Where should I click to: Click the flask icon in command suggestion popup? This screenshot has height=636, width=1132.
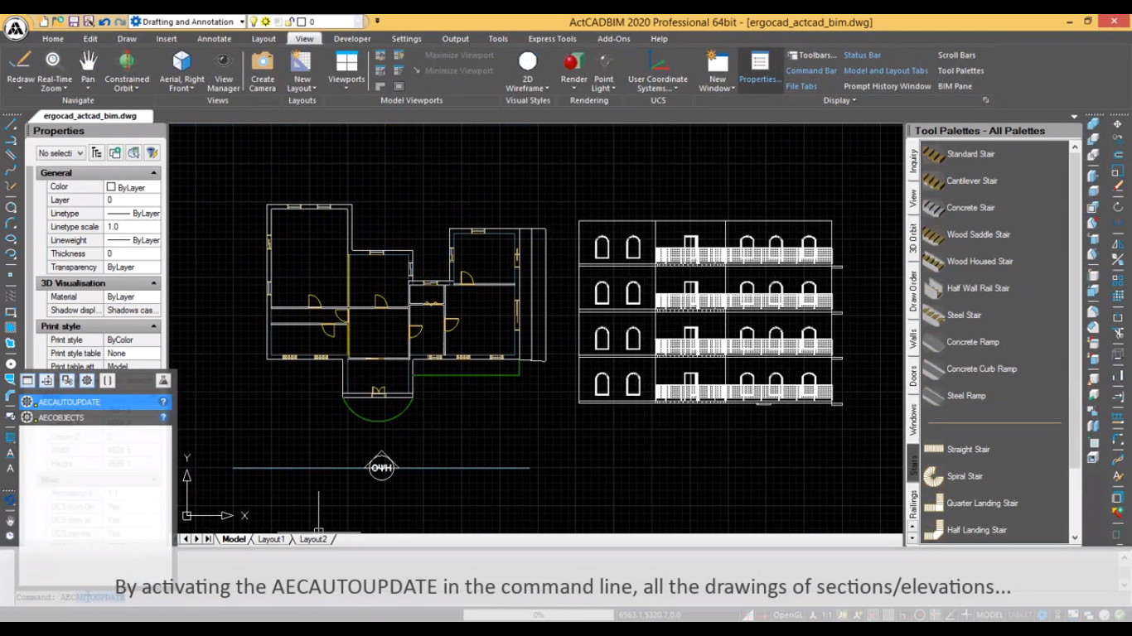(x=163, y=381)
